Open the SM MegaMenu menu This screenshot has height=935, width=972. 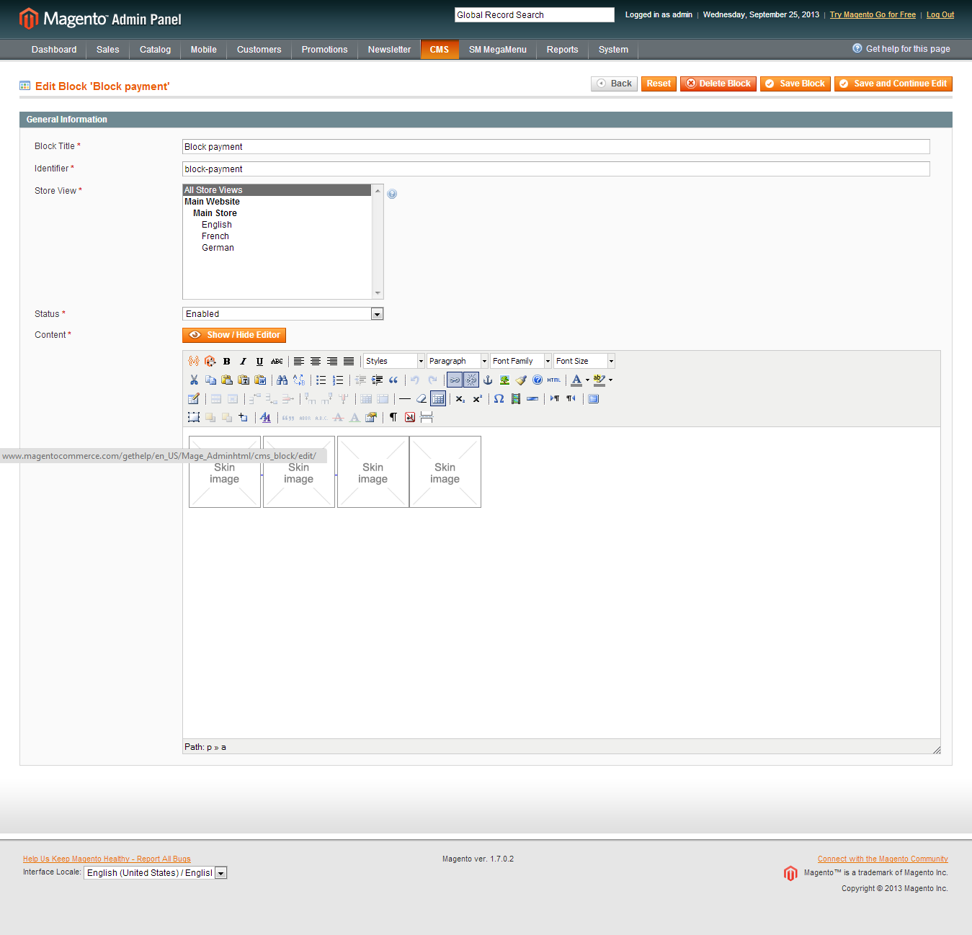pyautogui.click(x=498, y=50)
